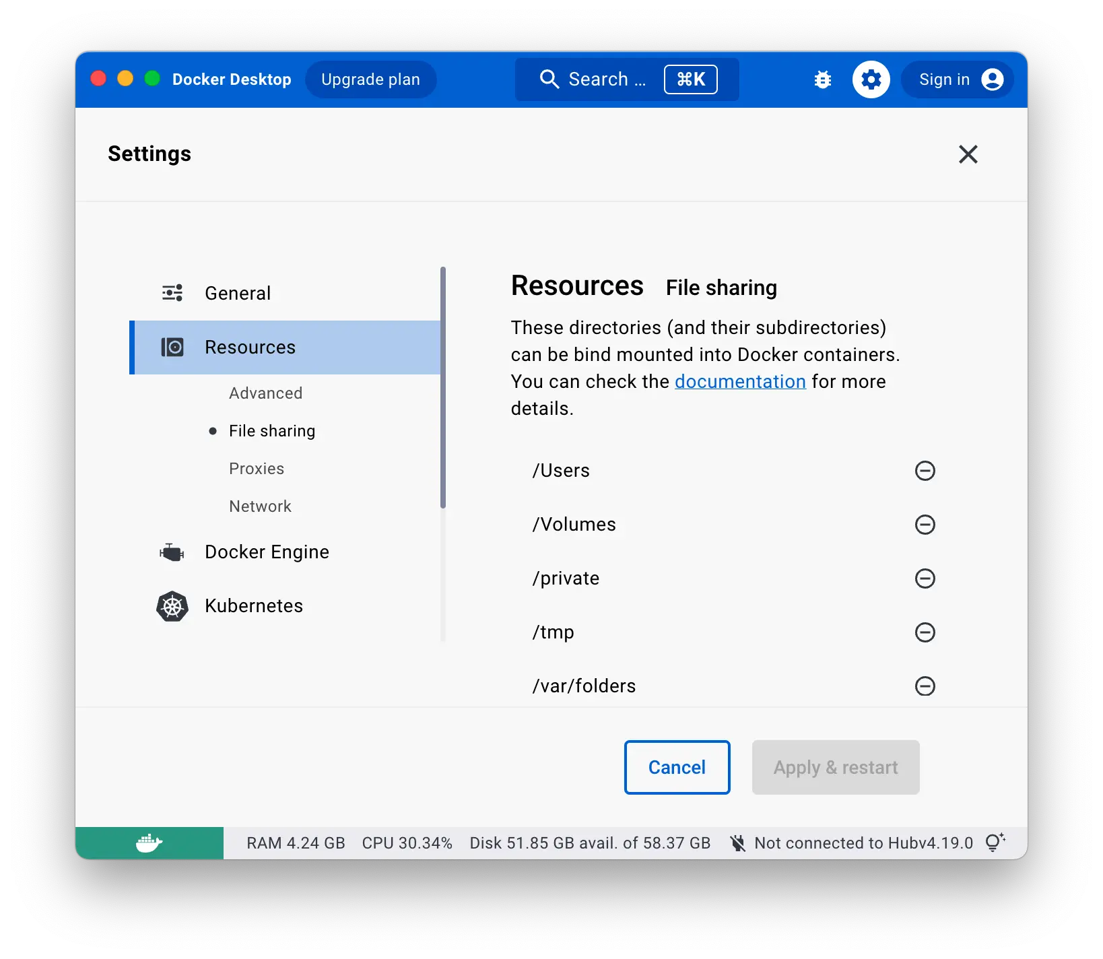Open Docker Engine settings
This screenshot has width=1103, height=959.
285,552
